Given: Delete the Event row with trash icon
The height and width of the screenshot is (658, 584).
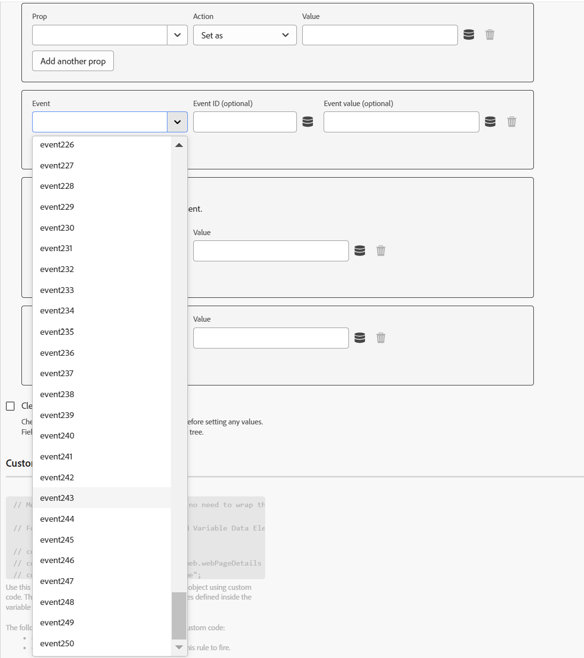Looking at the screenshot, I should coord(511,122).
